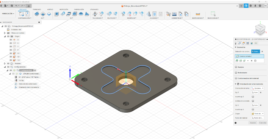268x139 pixels.
Task: Click the G1 G2 post-process icon
Action: (155, 14)
